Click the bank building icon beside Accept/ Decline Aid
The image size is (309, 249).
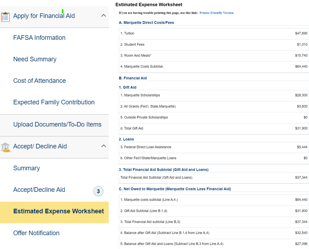point(6,147)
